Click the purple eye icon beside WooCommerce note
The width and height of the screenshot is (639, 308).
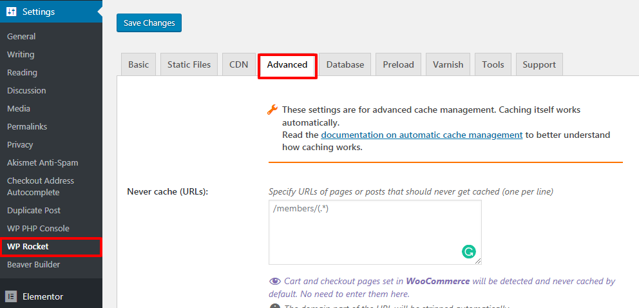(275, 281)
